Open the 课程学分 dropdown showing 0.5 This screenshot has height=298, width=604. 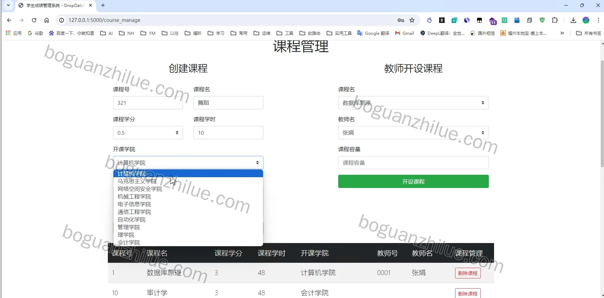click(x=148, y=133)
